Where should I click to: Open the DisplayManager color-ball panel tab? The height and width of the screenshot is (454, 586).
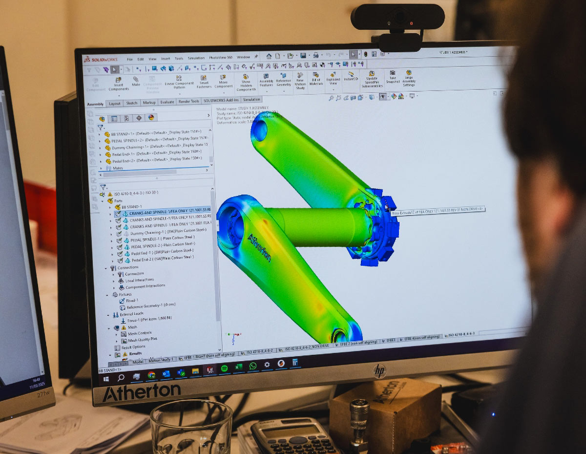pos(151,118)
